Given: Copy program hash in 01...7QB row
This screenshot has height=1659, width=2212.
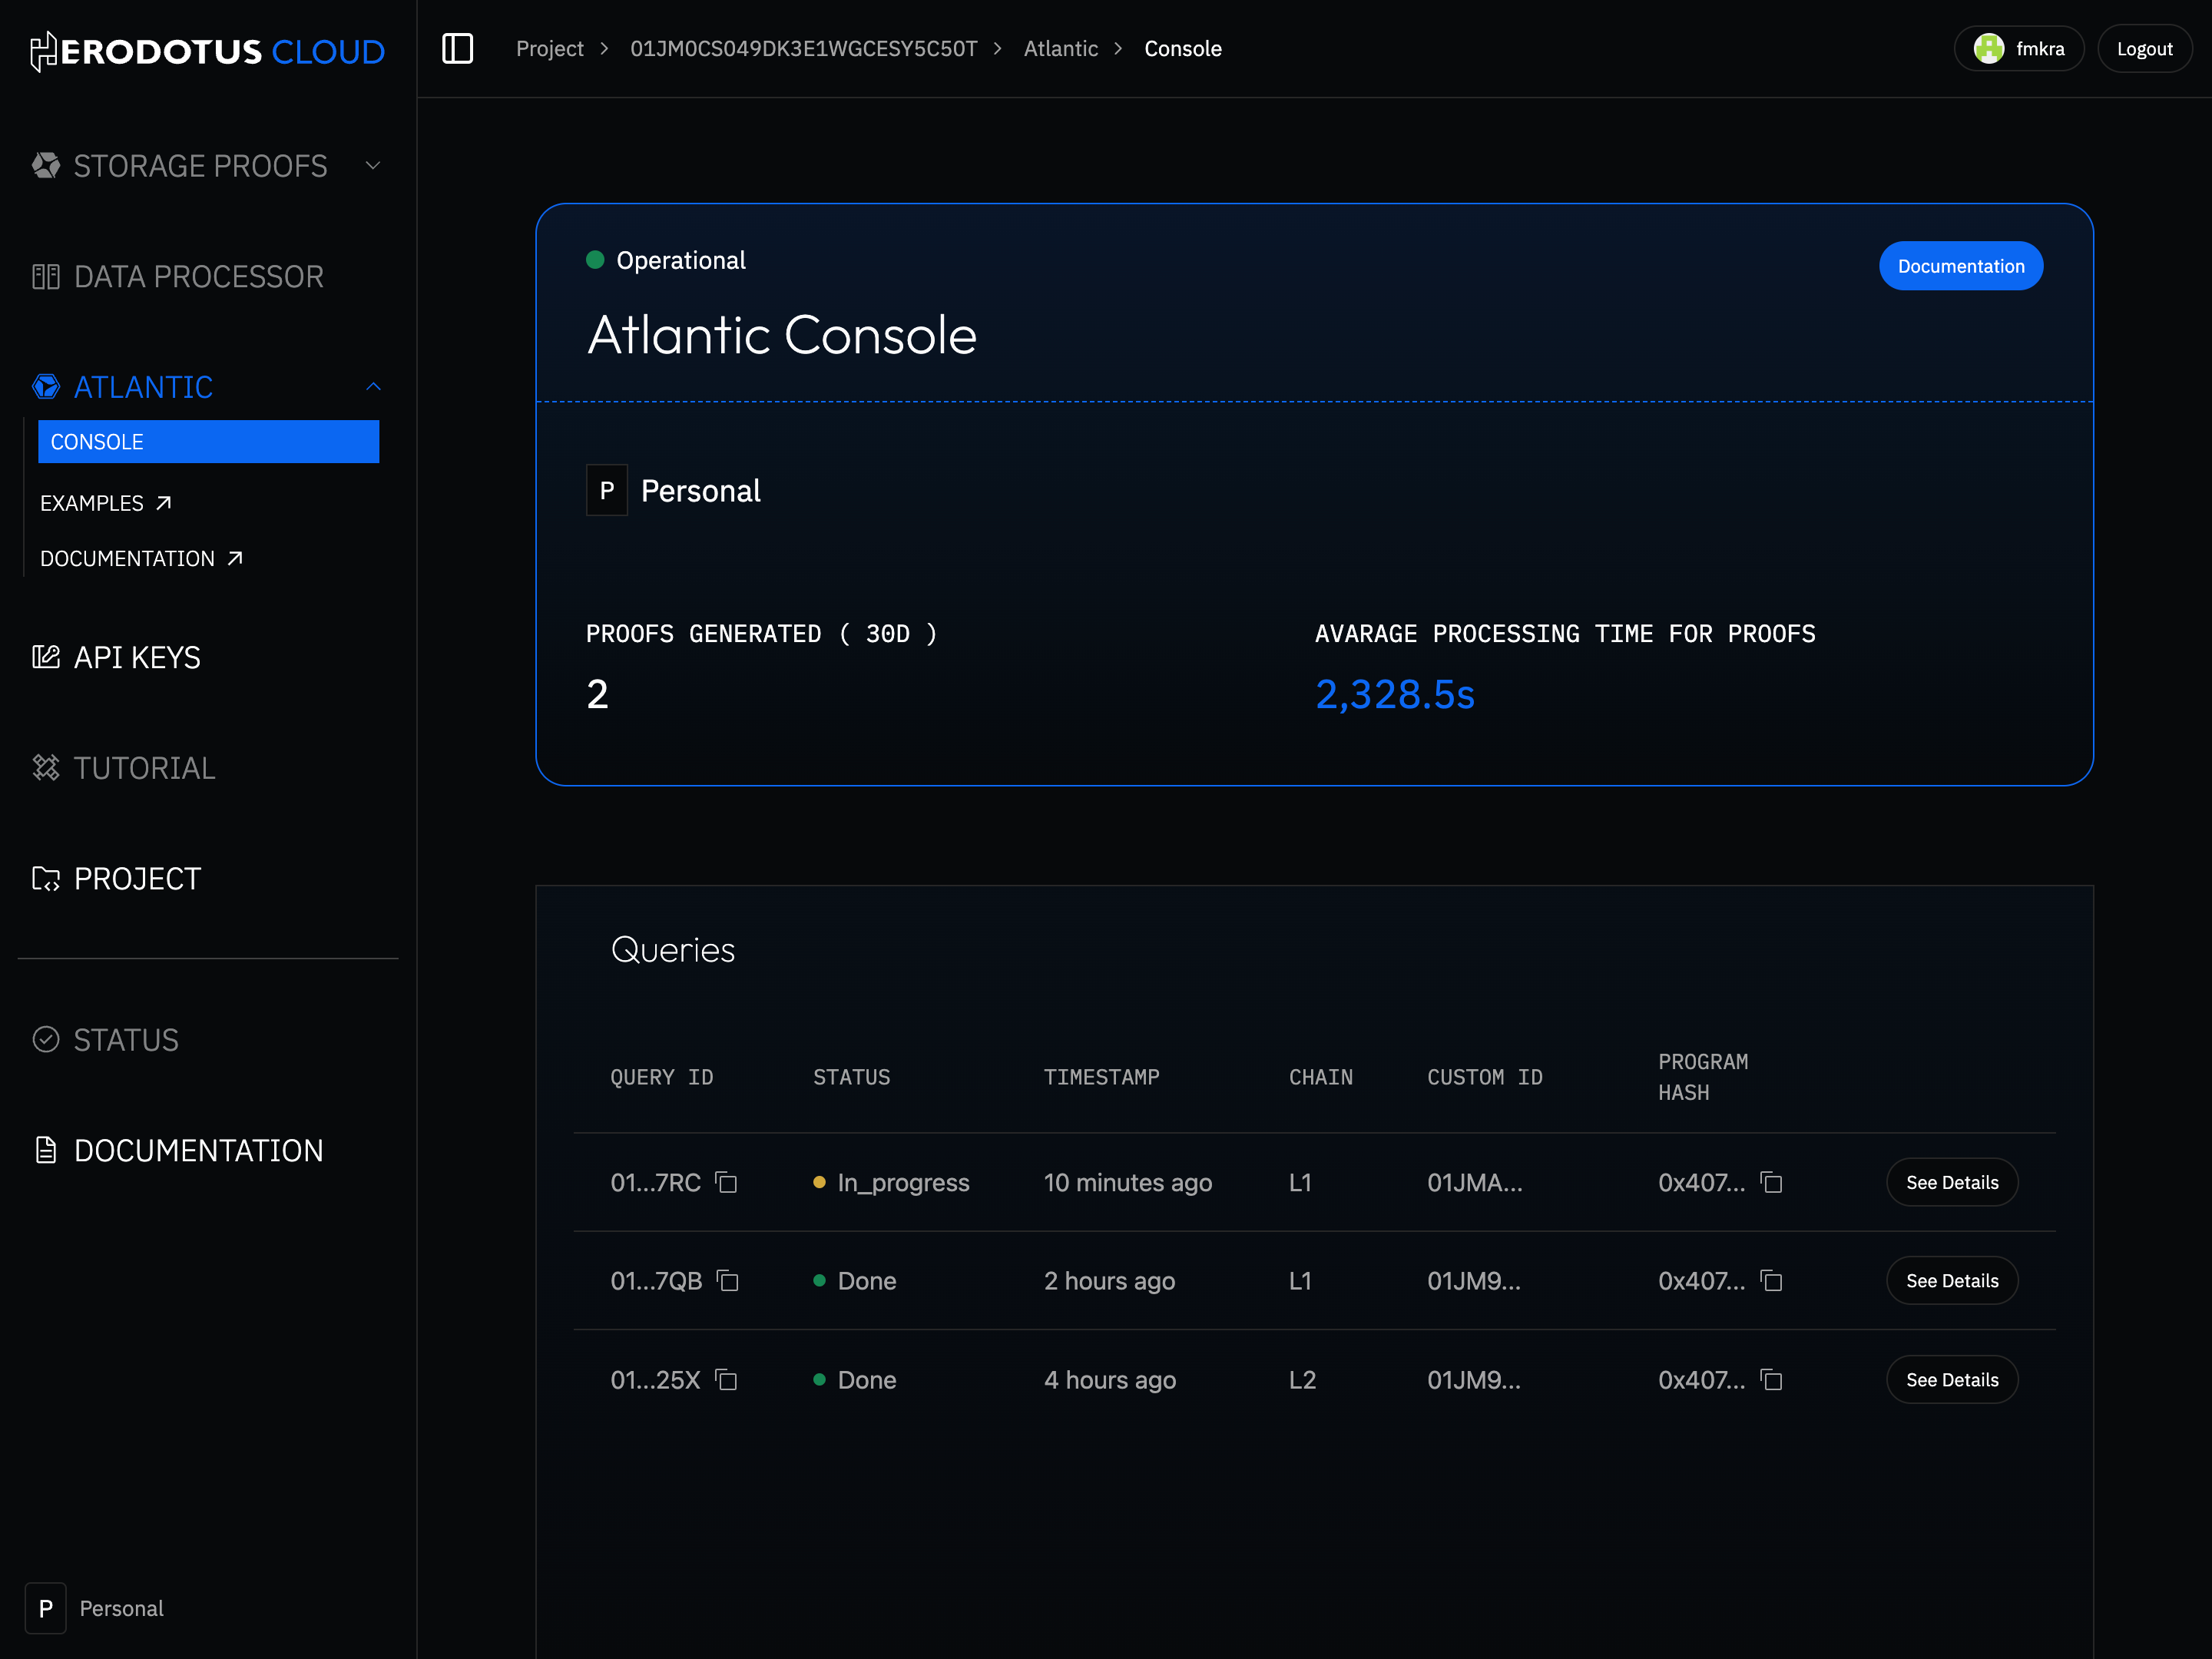Looking at the screenshot, I should (1771, 1281).
